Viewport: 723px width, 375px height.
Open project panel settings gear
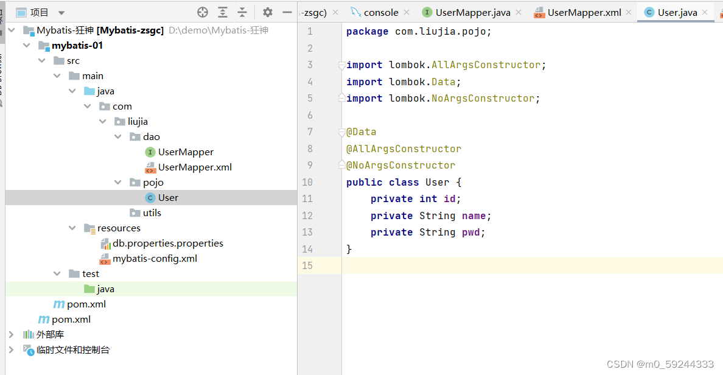[x=267, y=12]
